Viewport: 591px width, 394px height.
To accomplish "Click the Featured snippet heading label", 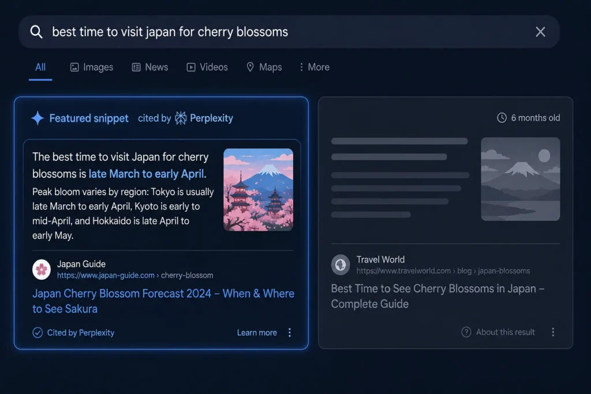I will pyautogui.click(x=89, y=118).
